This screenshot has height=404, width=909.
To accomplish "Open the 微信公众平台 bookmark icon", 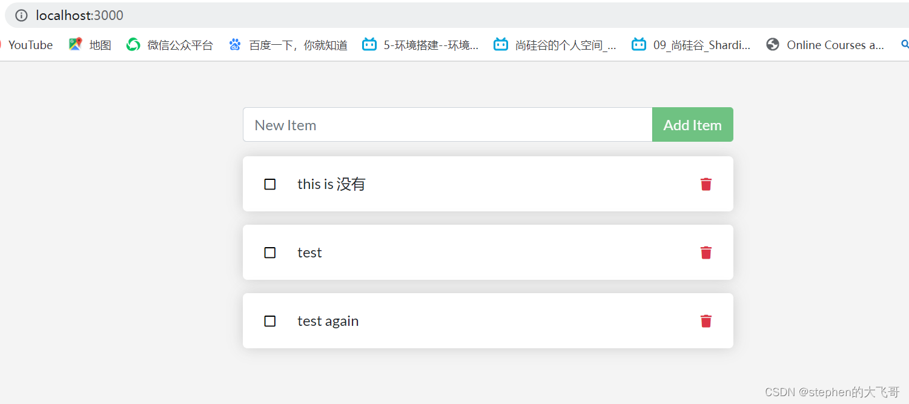I will [x=133, y=44].
